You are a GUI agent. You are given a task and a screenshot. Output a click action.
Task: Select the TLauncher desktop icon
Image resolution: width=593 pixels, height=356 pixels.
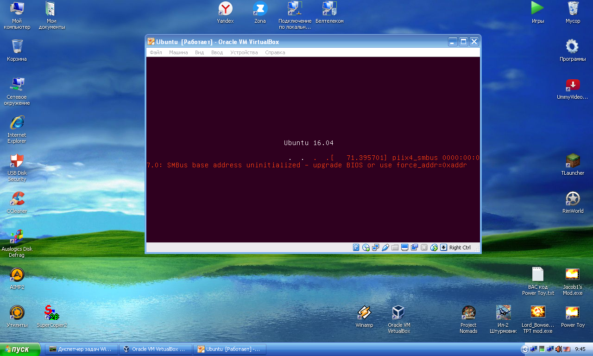pyautogui.click(x=573, y=164)
